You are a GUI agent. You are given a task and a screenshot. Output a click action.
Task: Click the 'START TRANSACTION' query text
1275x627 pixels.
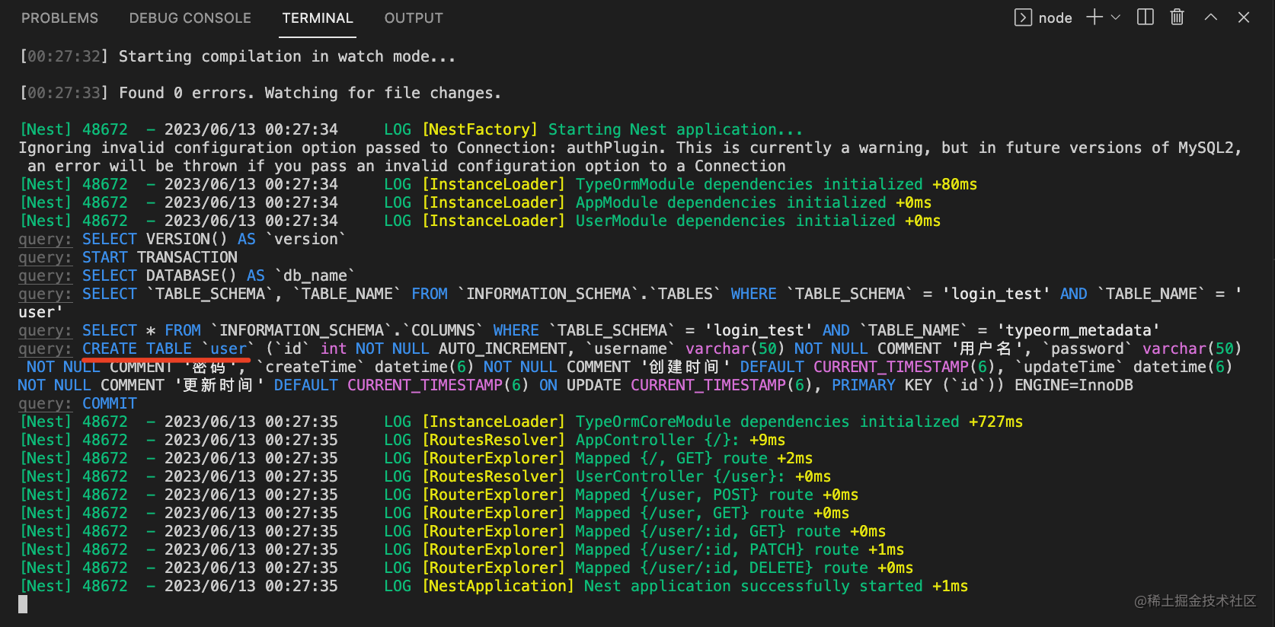[x=160, y=258]
